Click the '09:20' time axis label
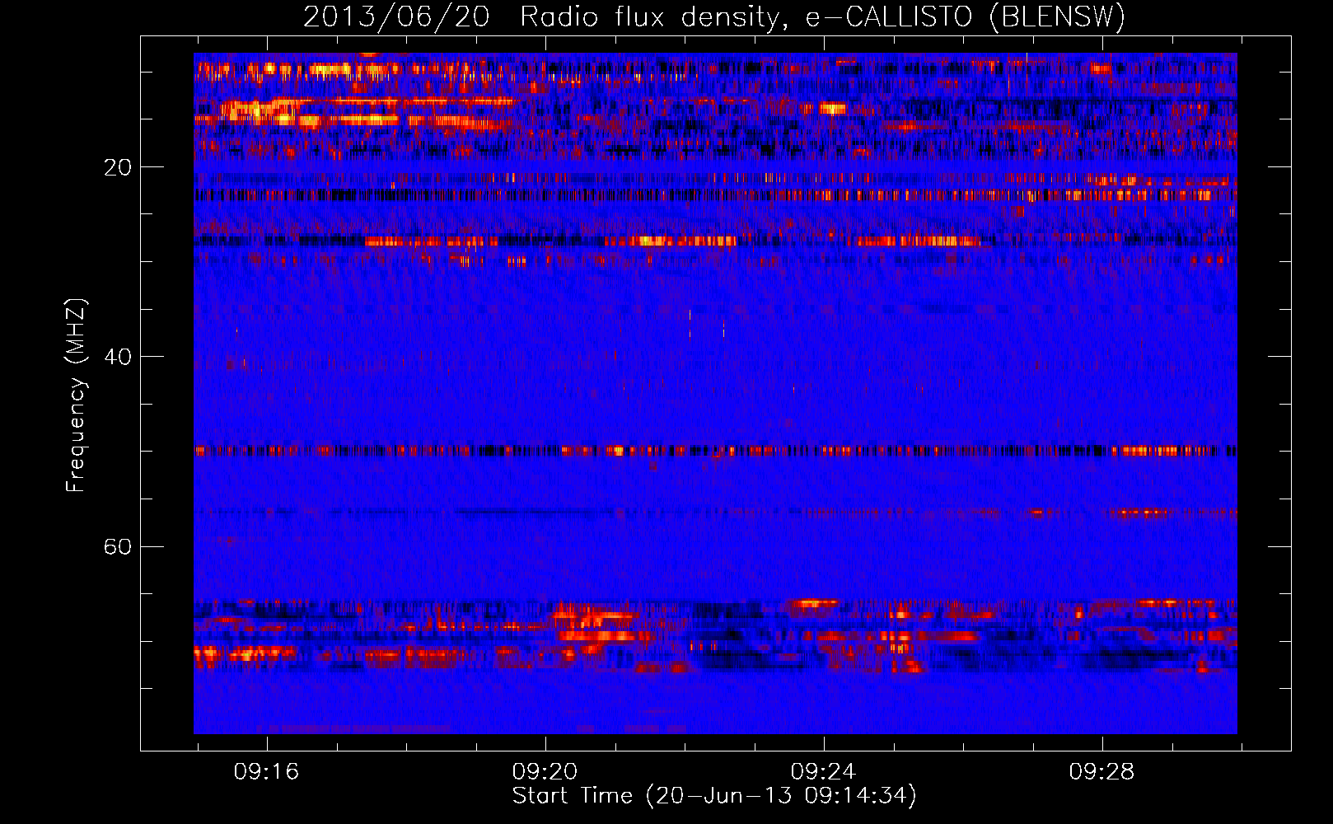Image resolution: width=1333 pixels, height=824 pixels. [545, 771]
